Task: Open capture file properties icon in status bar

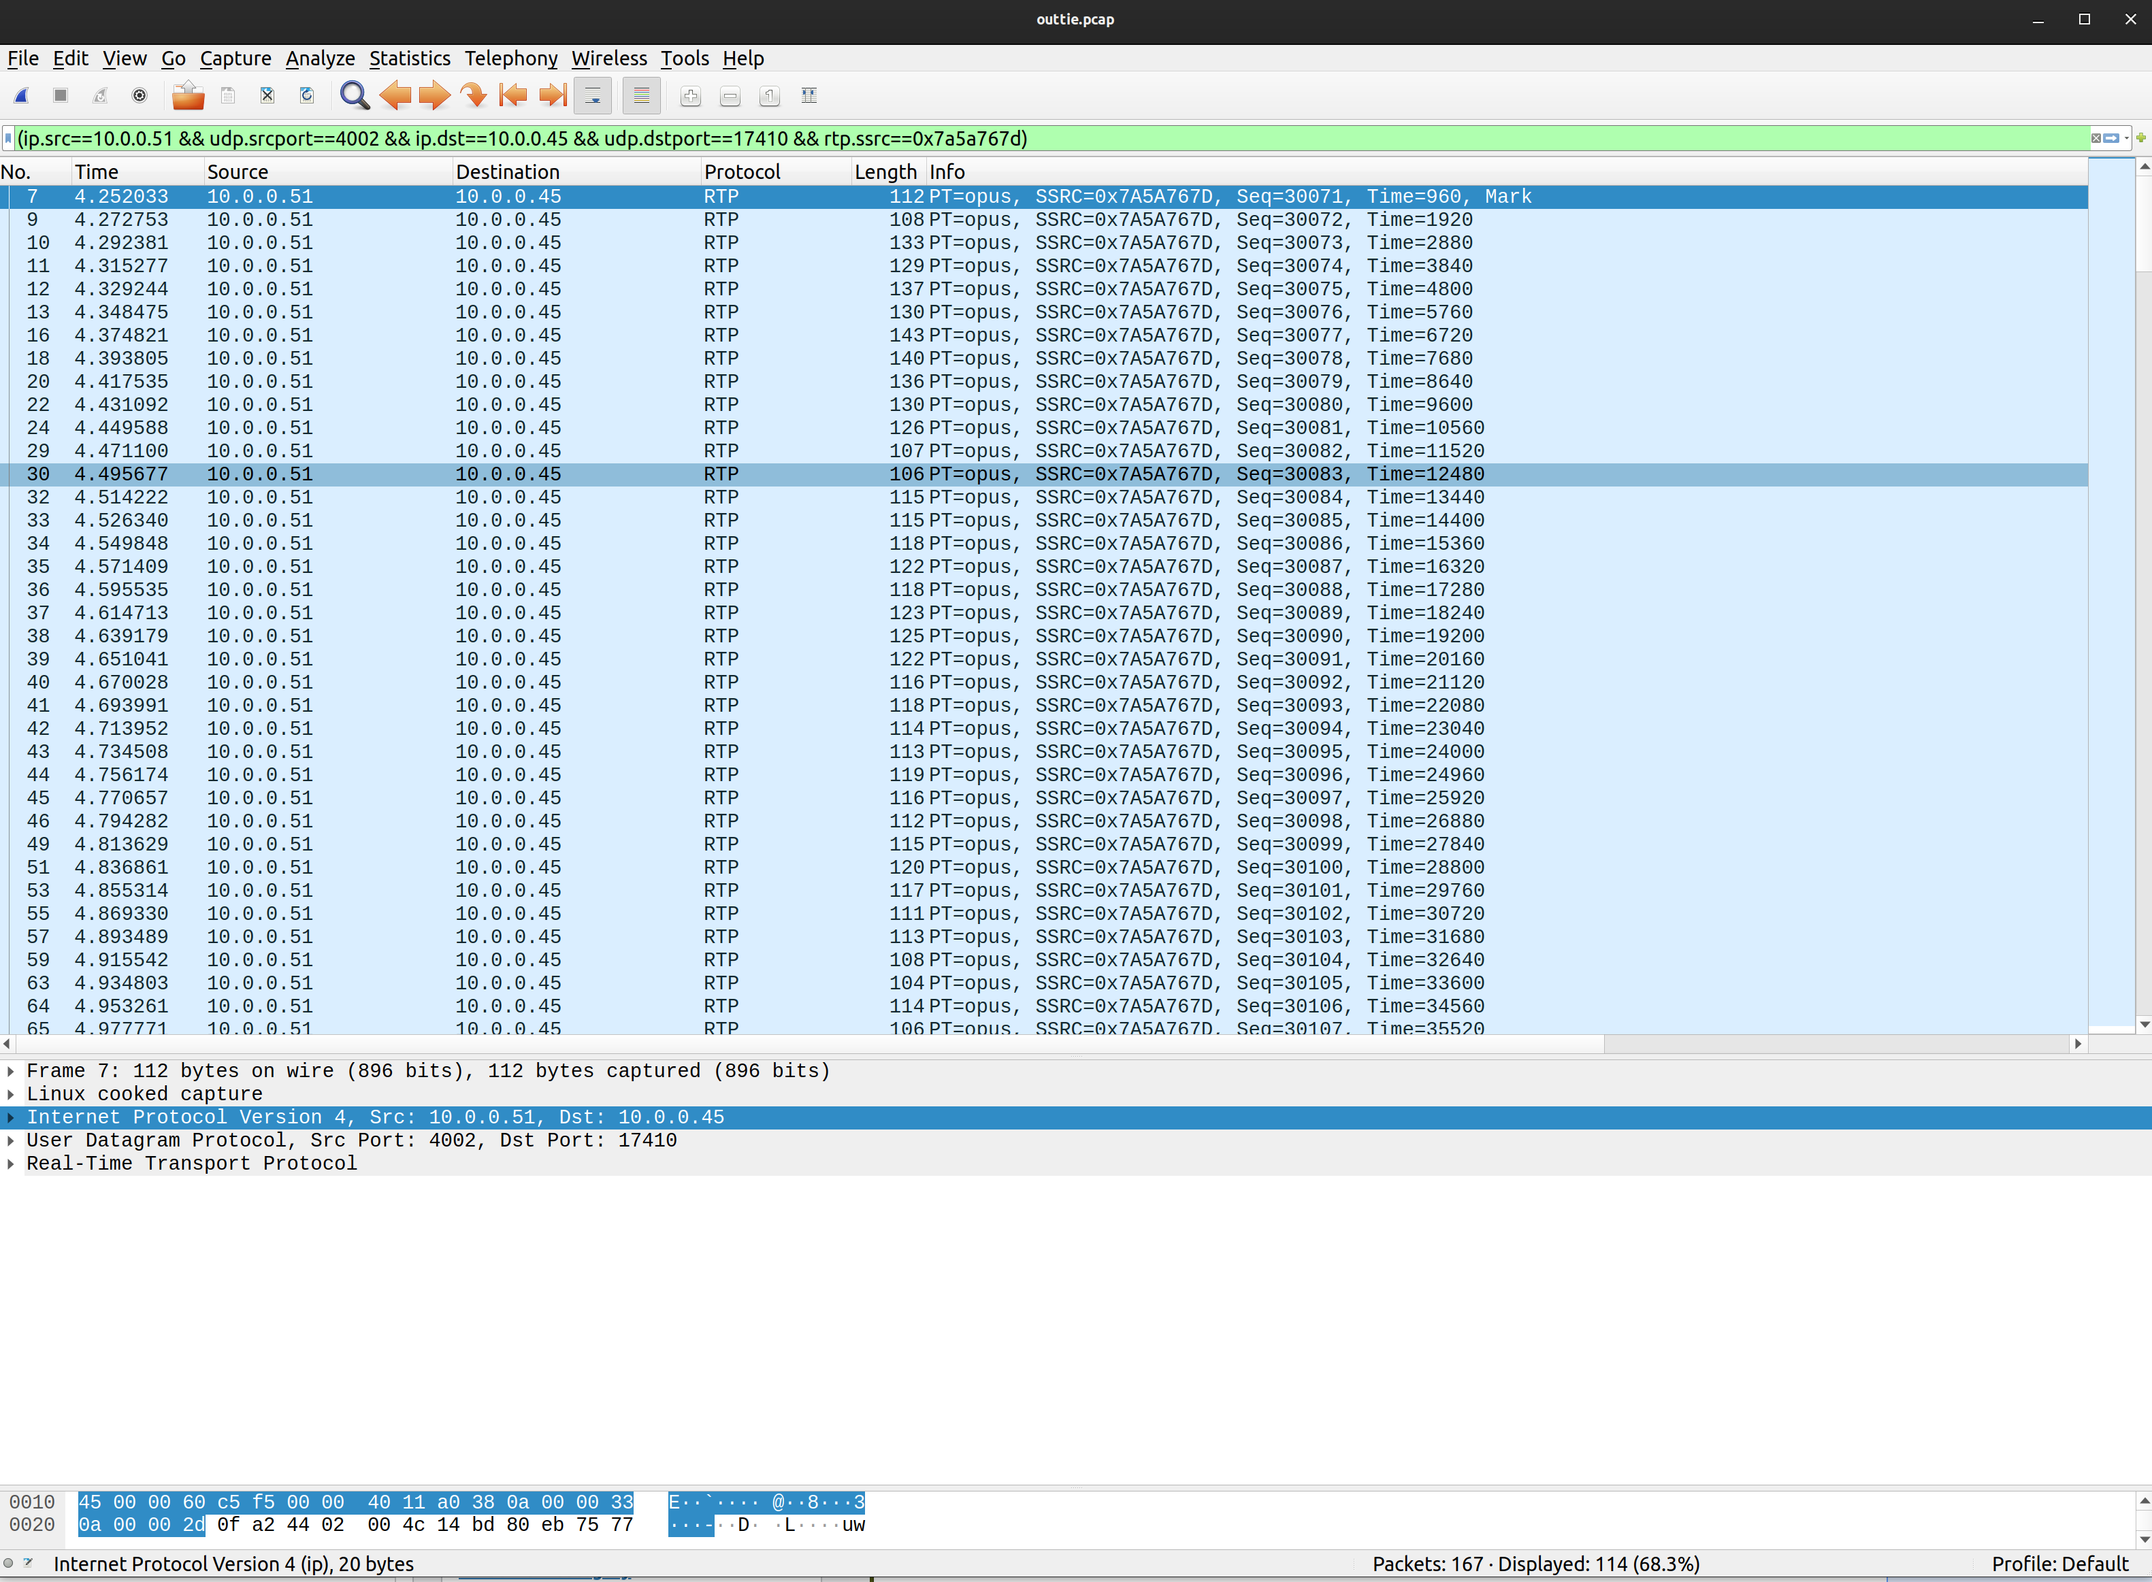Action: (x=29, y=1563)
